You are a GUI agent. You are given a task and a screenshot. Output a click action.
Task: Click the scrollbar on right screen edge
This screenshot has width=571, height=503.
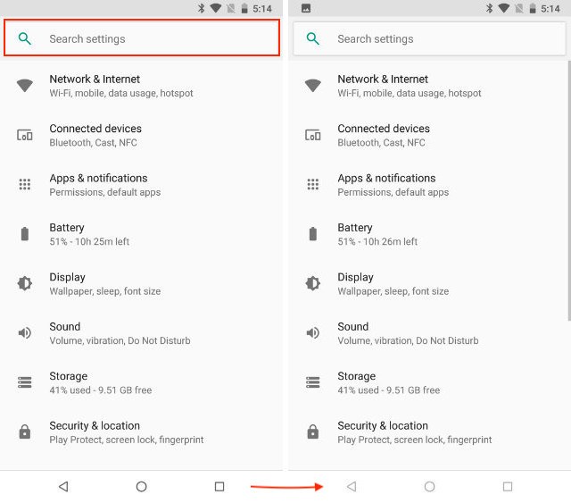pyautogui.click(x=569, y=191)
